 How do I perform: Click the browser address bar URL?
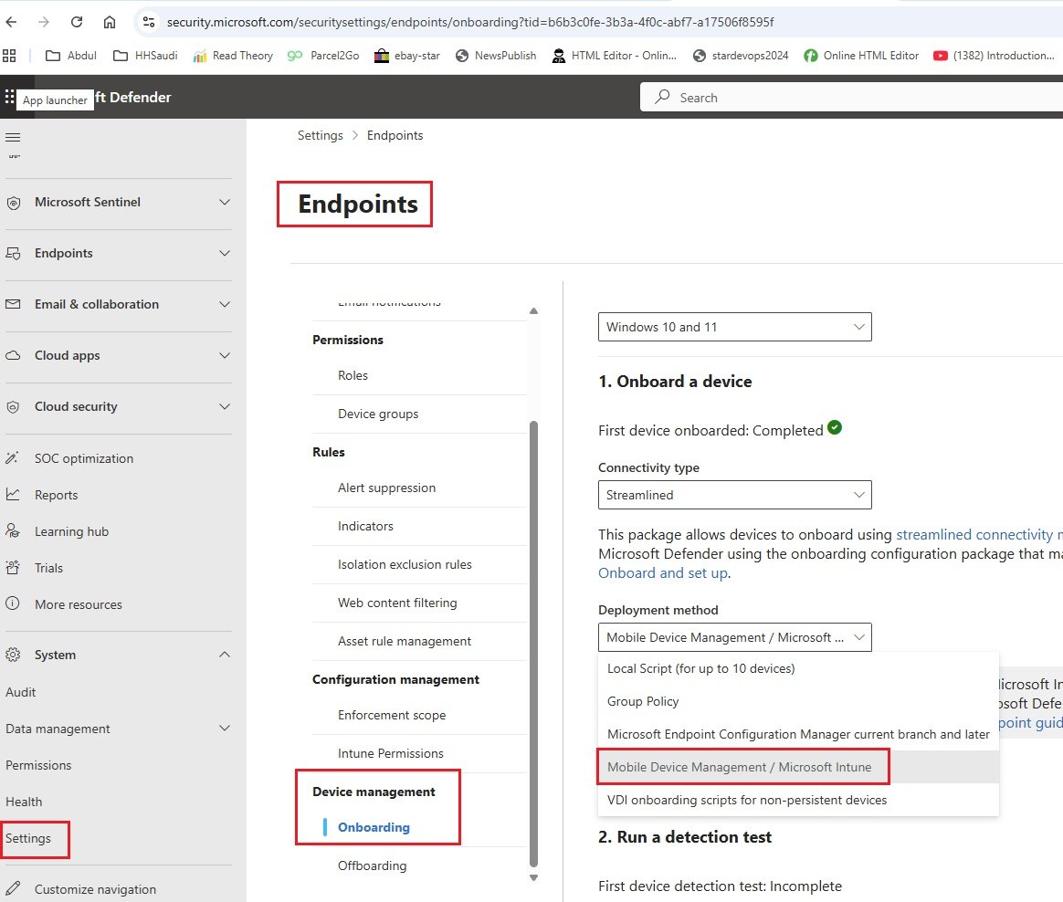coord(469,22)
